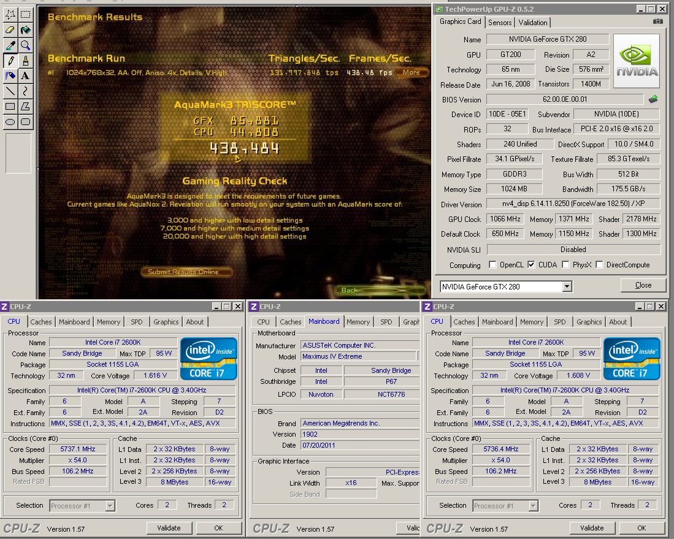674x539 pixels.
Task: Choose the Brush tool in Paint
Action: click(25, 61)
